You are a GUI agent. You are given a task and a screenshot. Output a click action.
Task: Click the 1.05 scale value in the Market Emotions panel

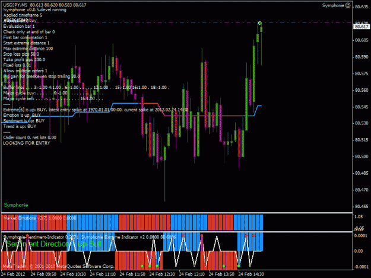(x=359, y=217)
